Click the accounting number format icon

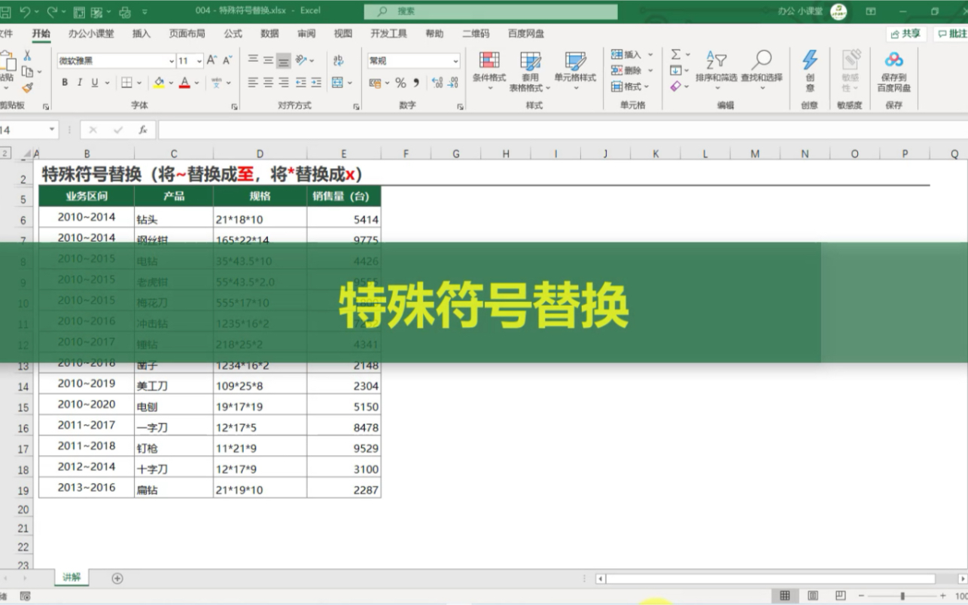(376, 83)
